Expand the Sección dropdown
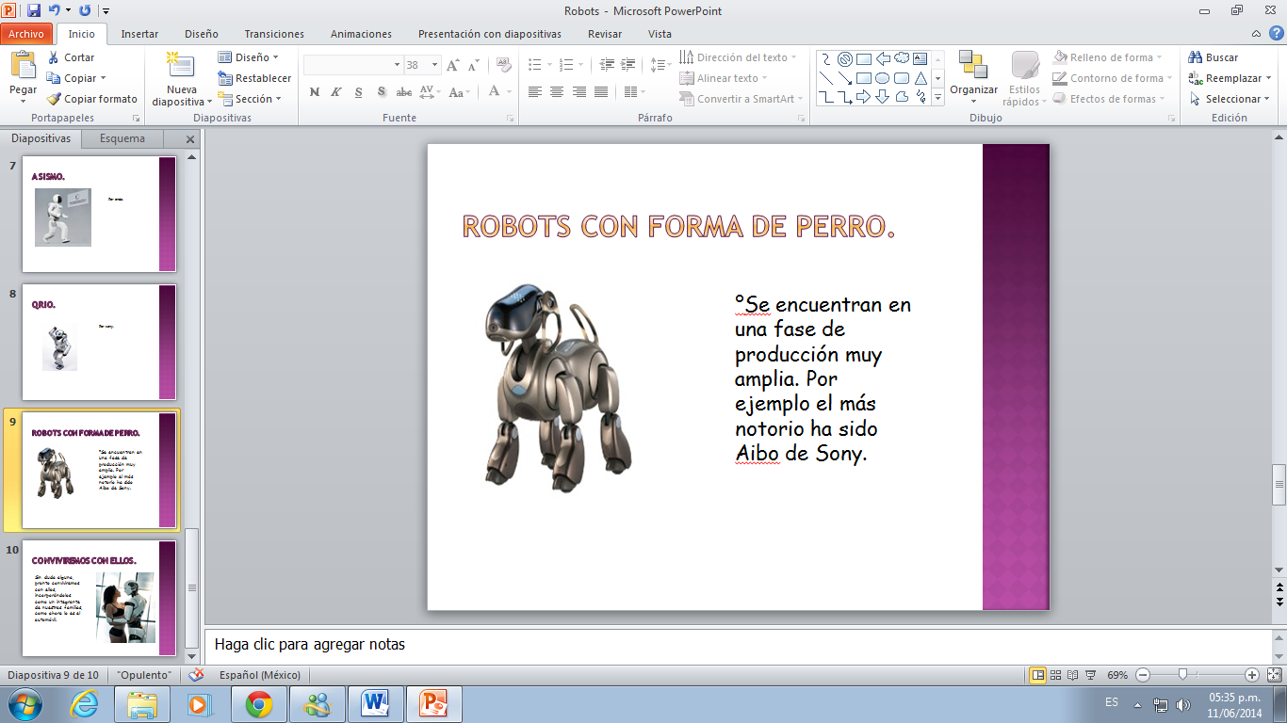Viewport: 1287px width, 723px height. 249,99
